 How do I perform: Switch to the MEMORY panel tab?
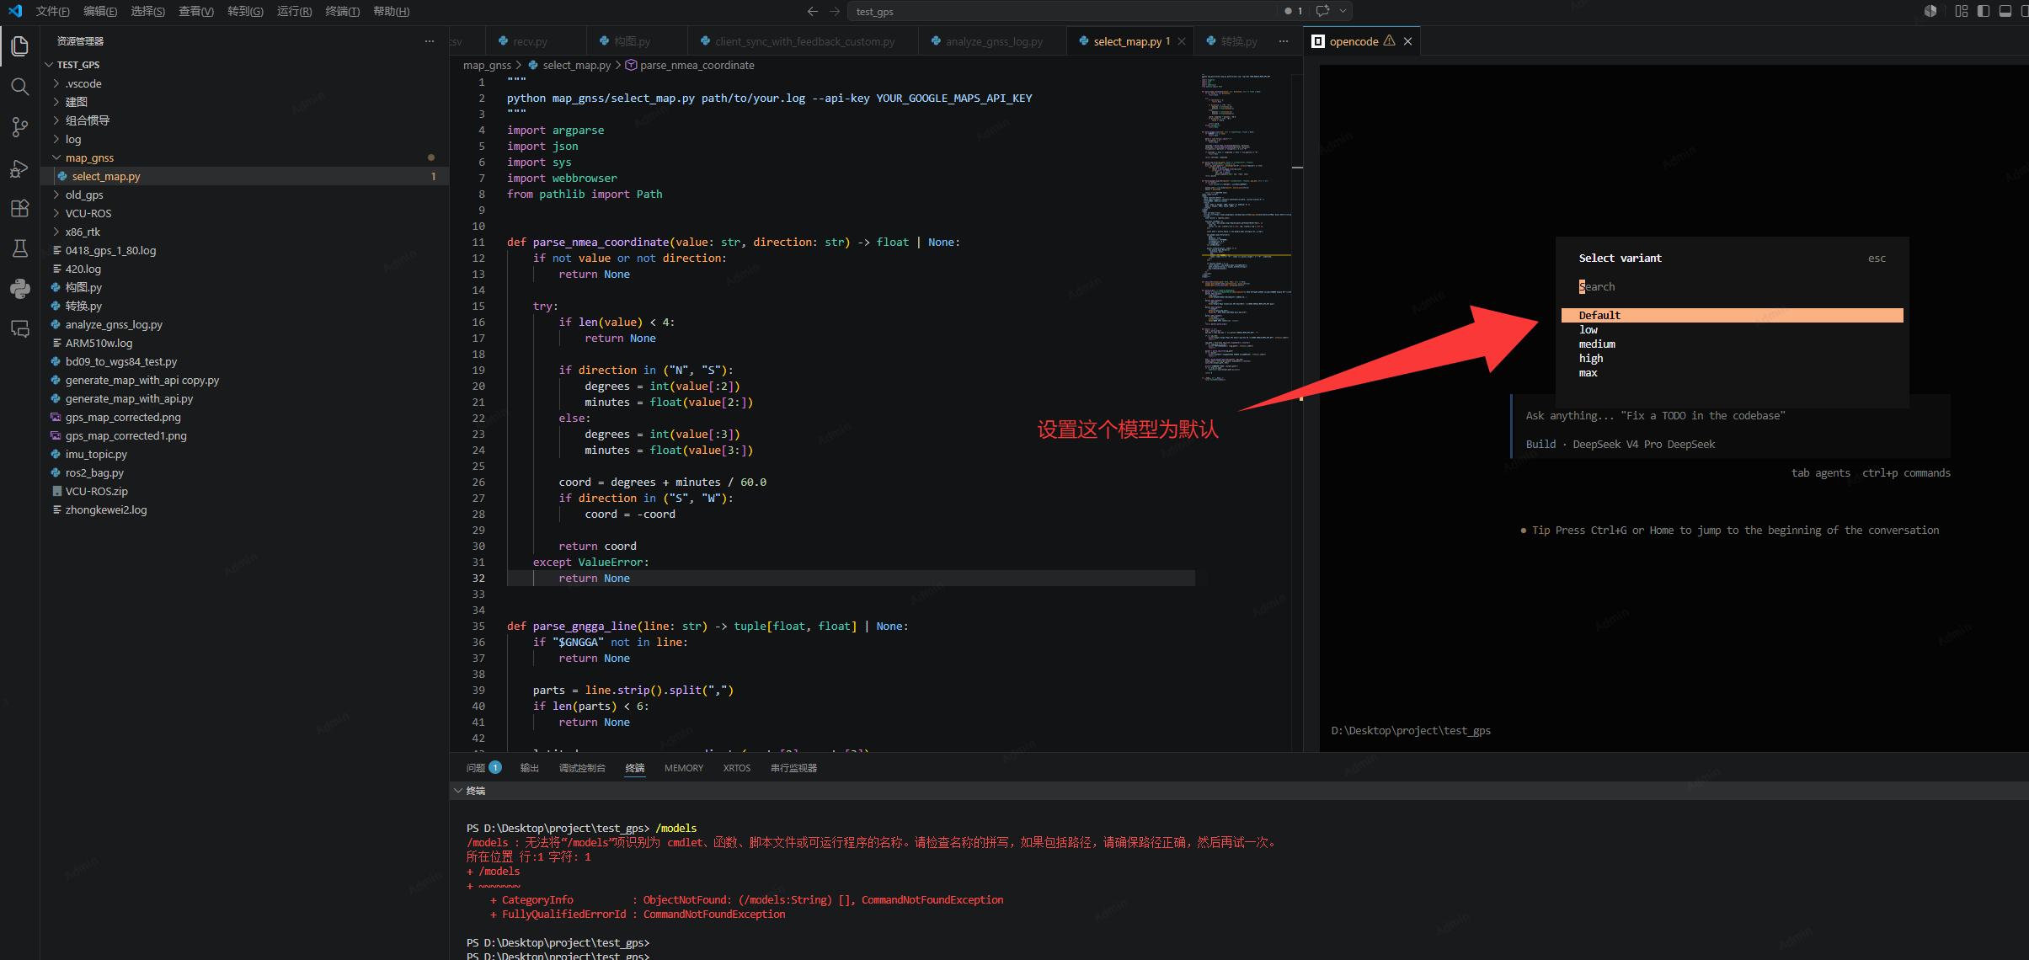tap(683, 768)
